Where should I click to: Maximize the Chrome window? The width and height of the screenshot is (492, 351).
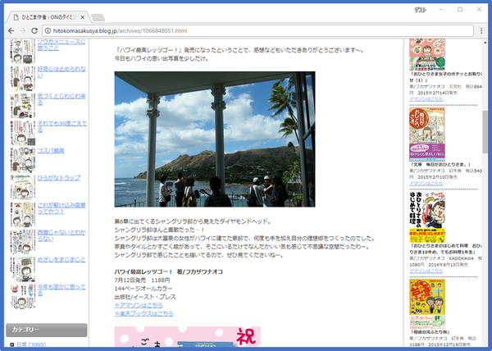[x=460, y=9]
